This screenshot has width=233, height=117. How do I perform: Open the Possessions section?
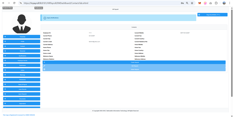22,80
